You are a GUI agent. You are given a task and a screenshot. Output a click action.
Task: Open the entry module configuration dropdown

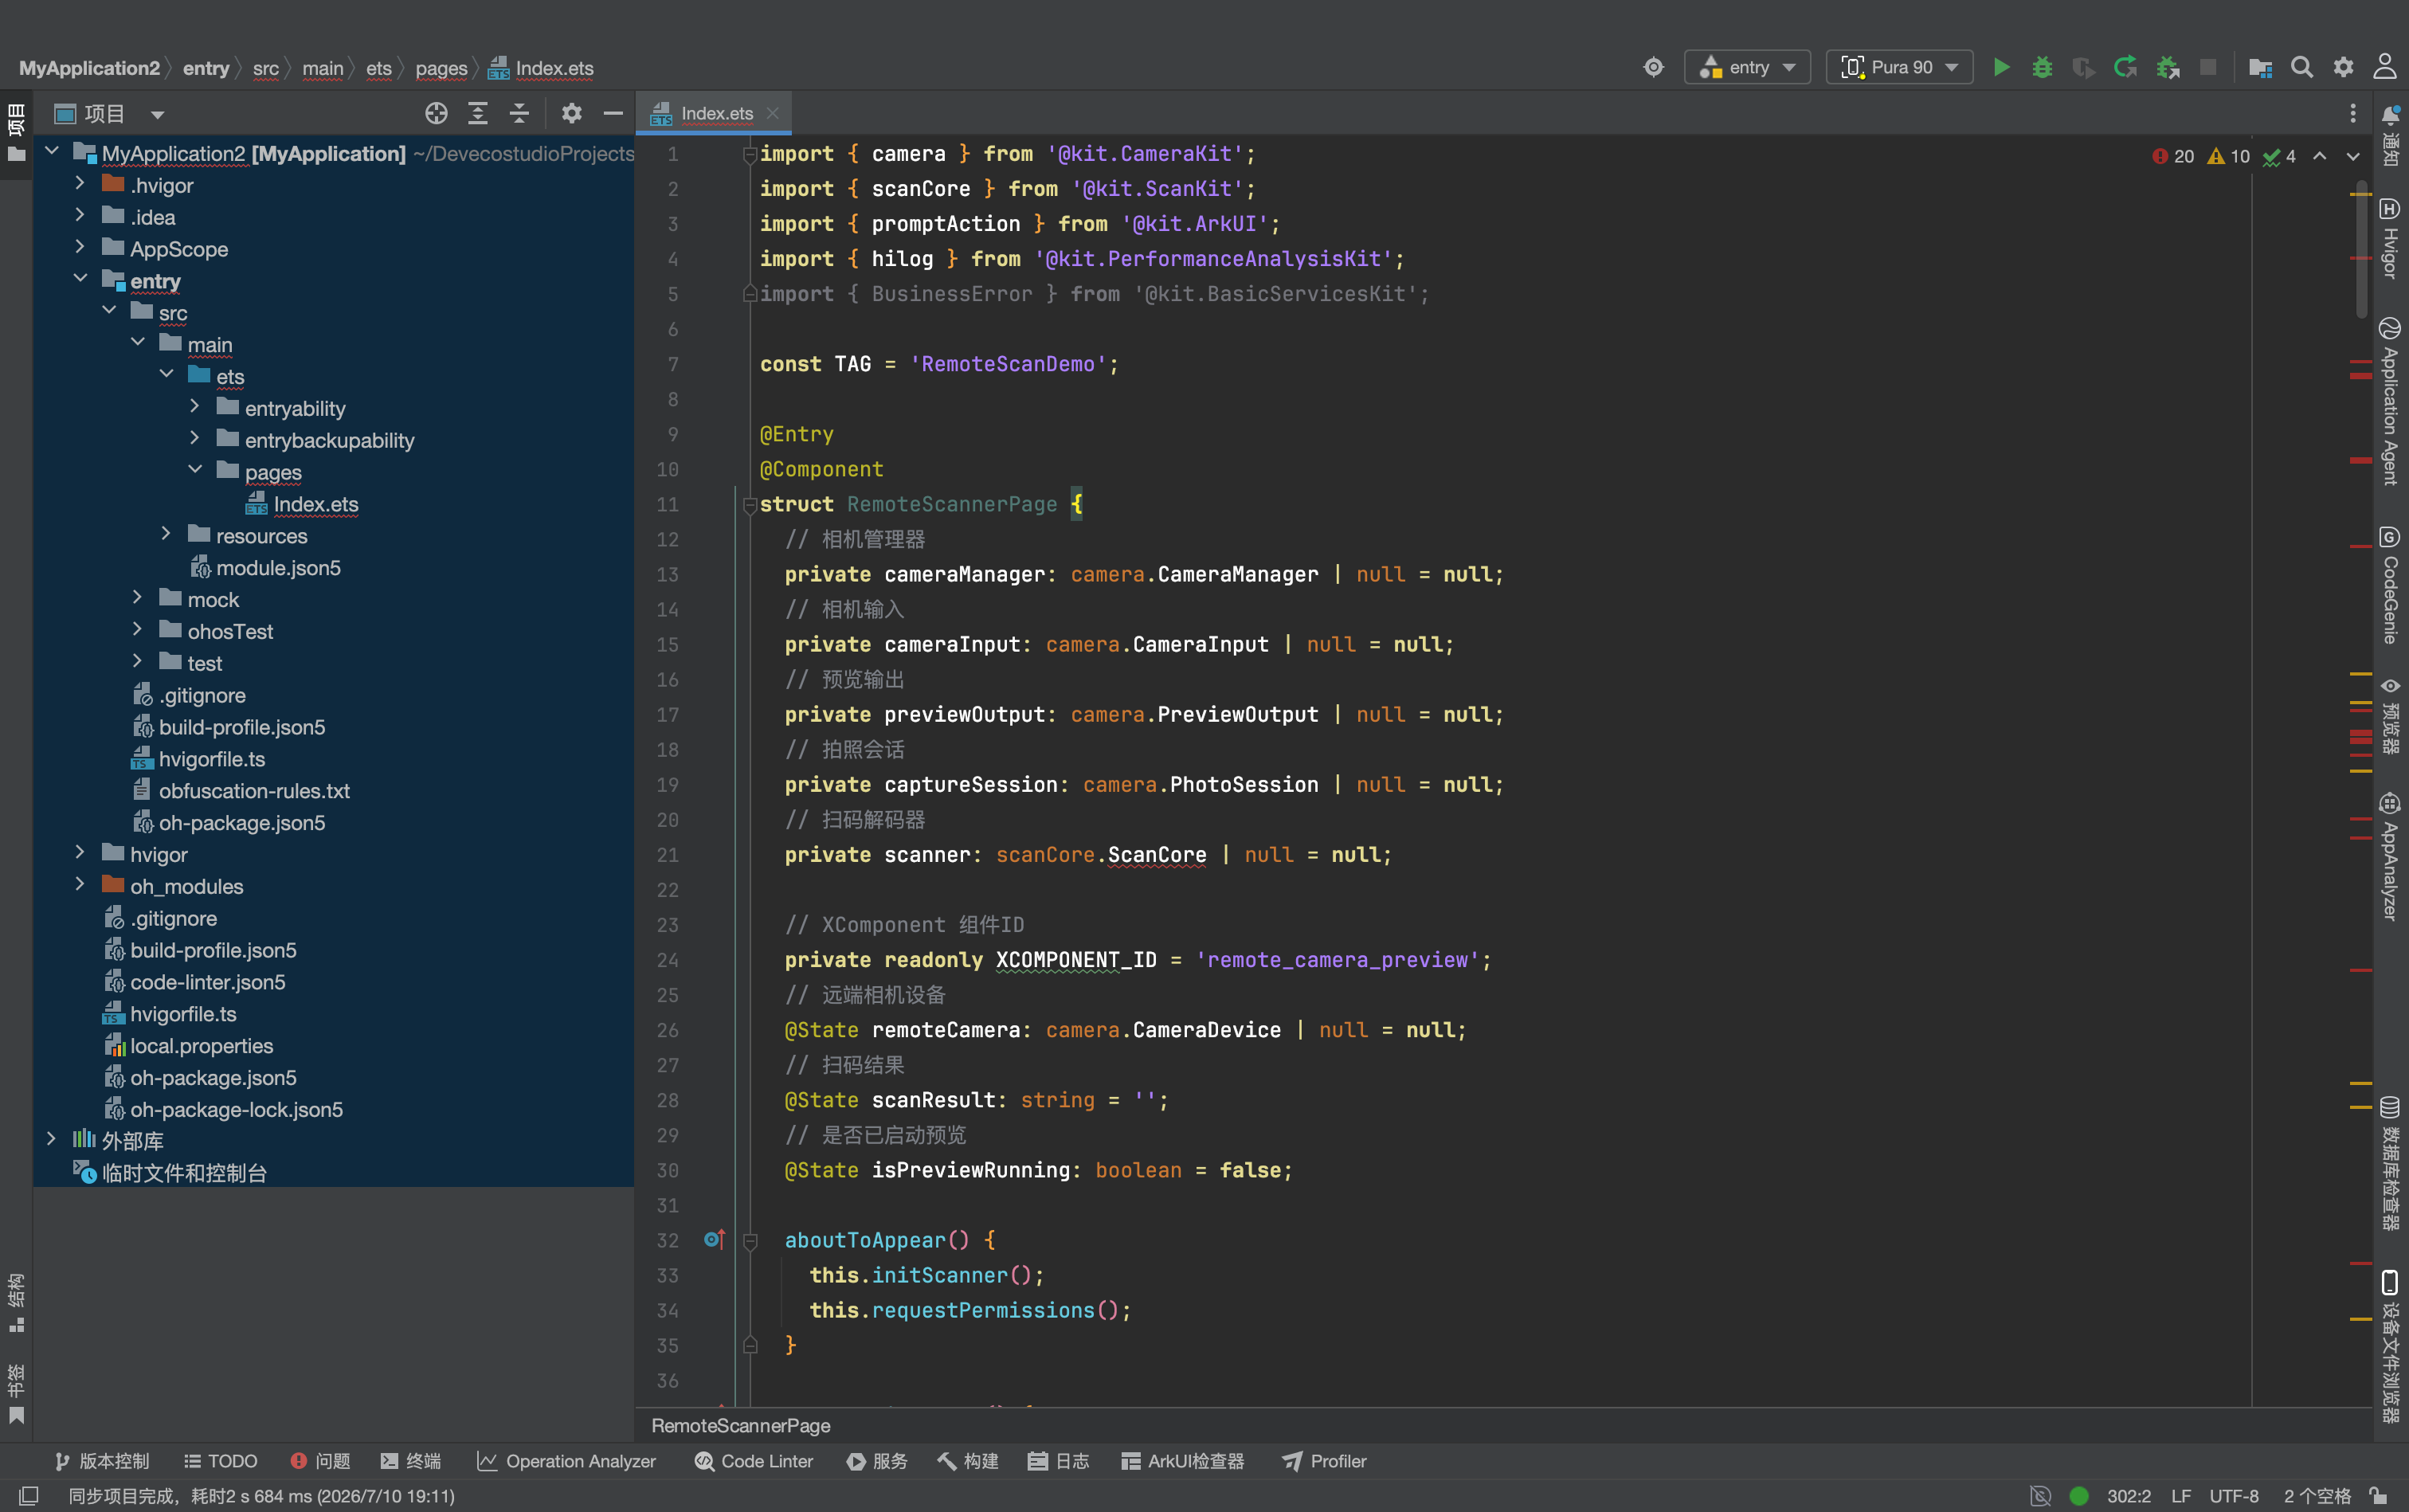(x=1747, y=67)
